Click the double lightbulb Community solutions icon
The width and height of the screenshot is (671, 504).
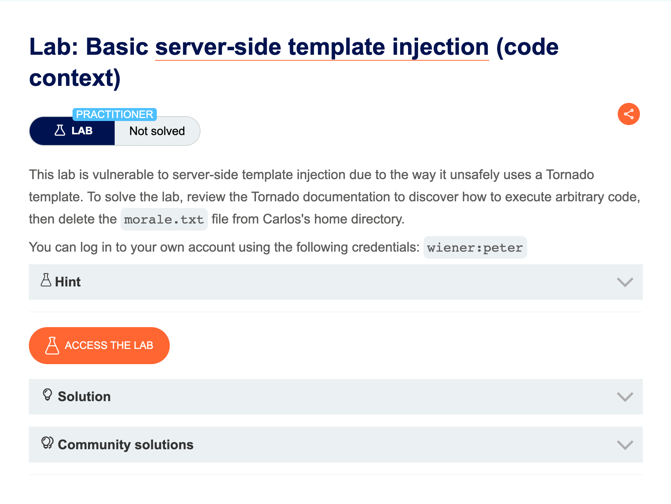(x=47, y=443)
